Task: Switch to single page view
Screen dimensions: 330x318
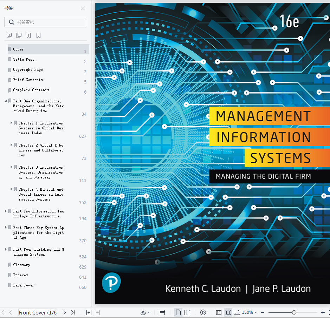Action: pyautogui.click(x=178, y=312)
